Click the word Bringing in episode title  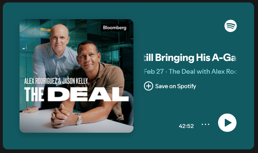pyautogui.click(x=175, y=58)
